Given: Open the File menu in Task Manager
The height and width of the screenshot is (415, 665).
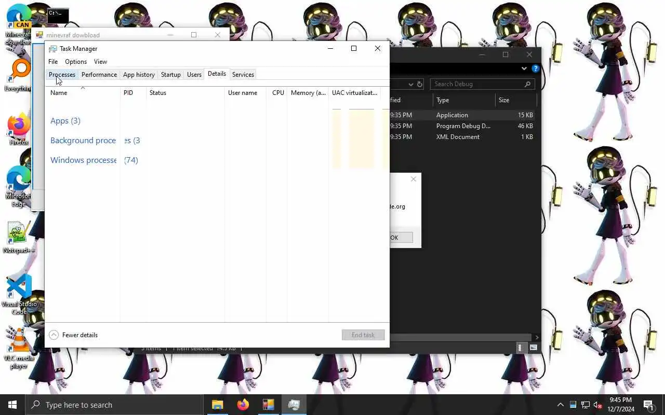Looking at the screenshot, I should [x=53, y=62].
